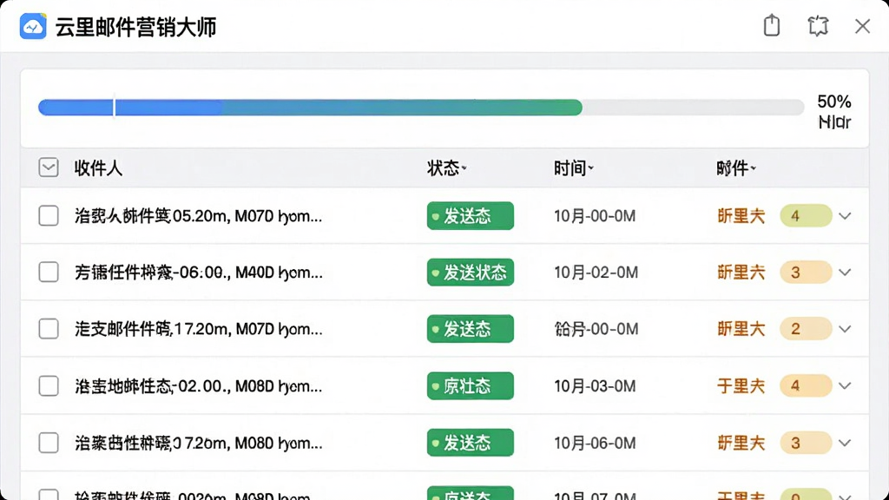
Task: Select the date cell 10月-02-0M
Action: [596, 273]
